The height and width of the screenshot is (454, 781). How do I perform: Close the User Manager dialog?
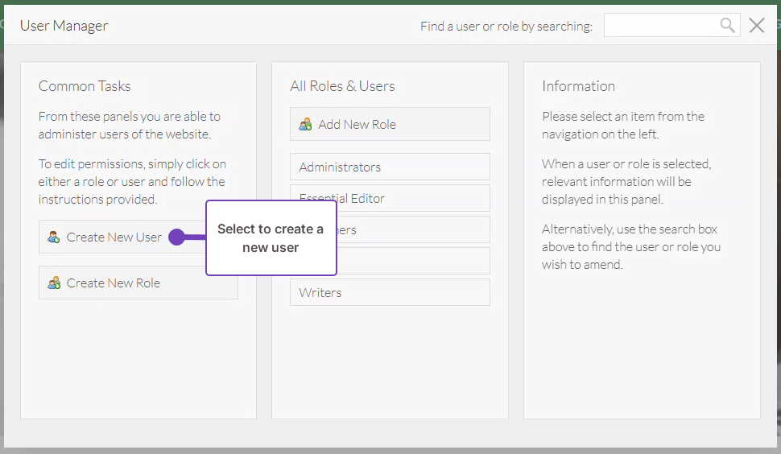757,26
